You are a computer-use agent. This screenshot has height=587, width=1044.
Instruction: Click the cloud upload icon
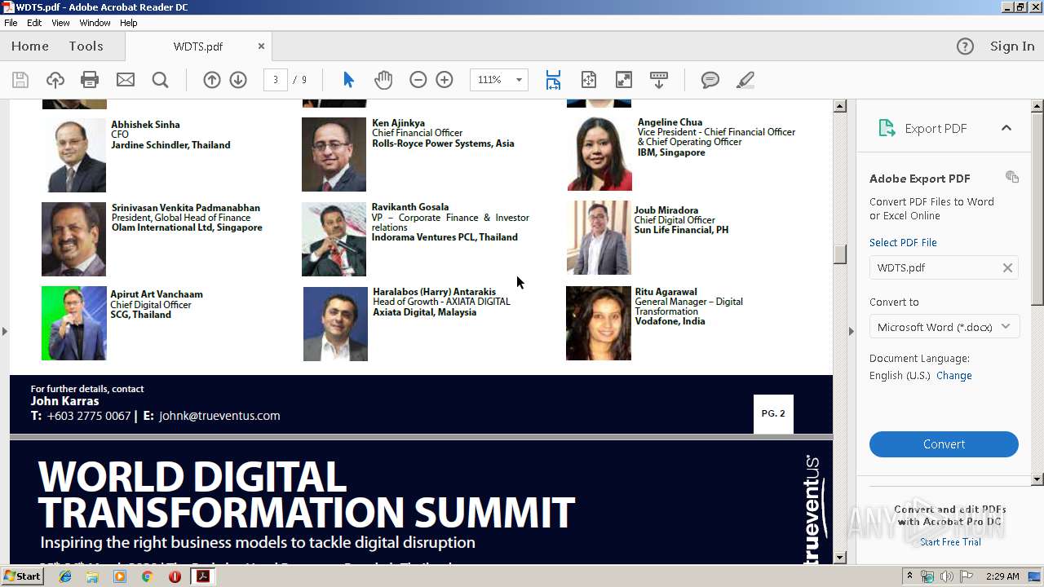[x=55, y=80]
